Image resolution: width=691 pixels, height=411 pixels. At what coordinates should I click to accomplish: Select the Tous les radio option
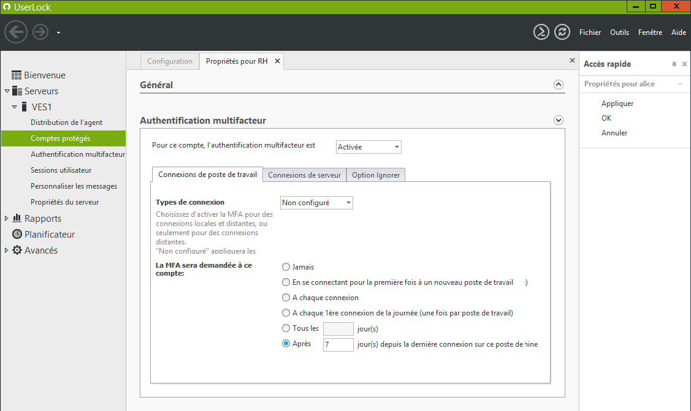[286, 328]
